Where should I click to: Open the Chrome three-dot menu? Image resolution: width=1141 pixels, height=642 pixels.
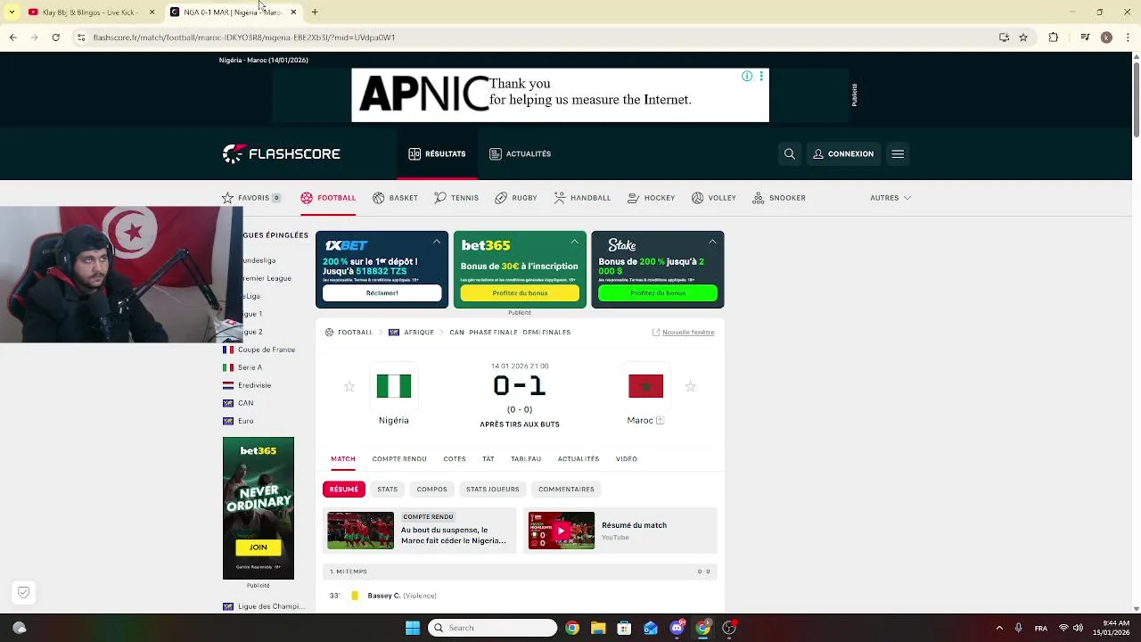pos(1128,37)
